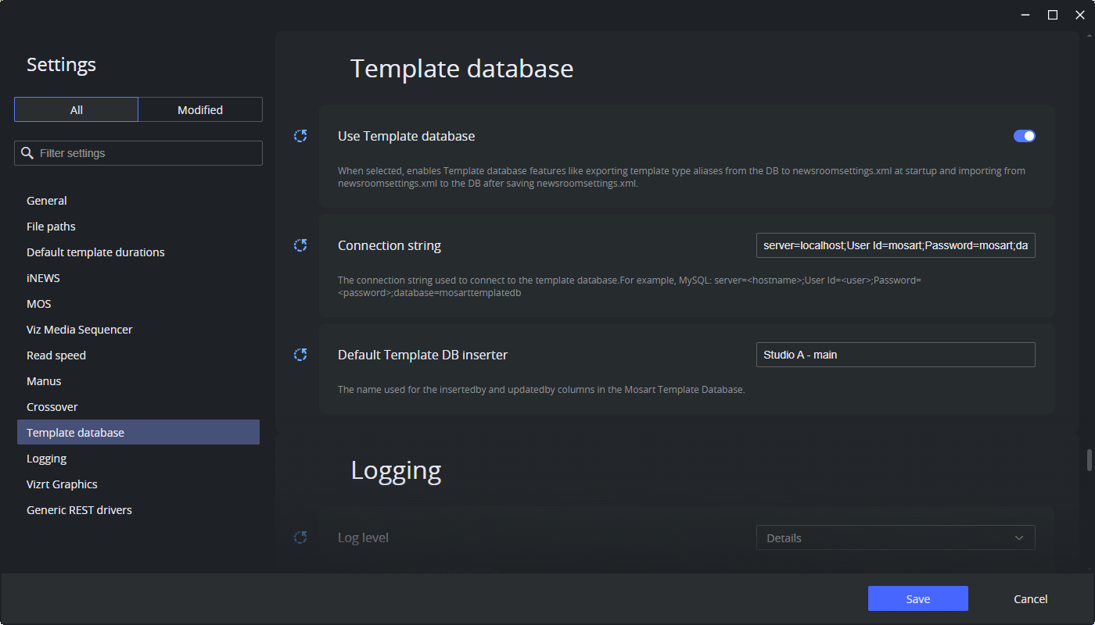This screenshot has height=625, width=1095.
Task: Disable the Use Template database toggle
Action: point(1023,136)
